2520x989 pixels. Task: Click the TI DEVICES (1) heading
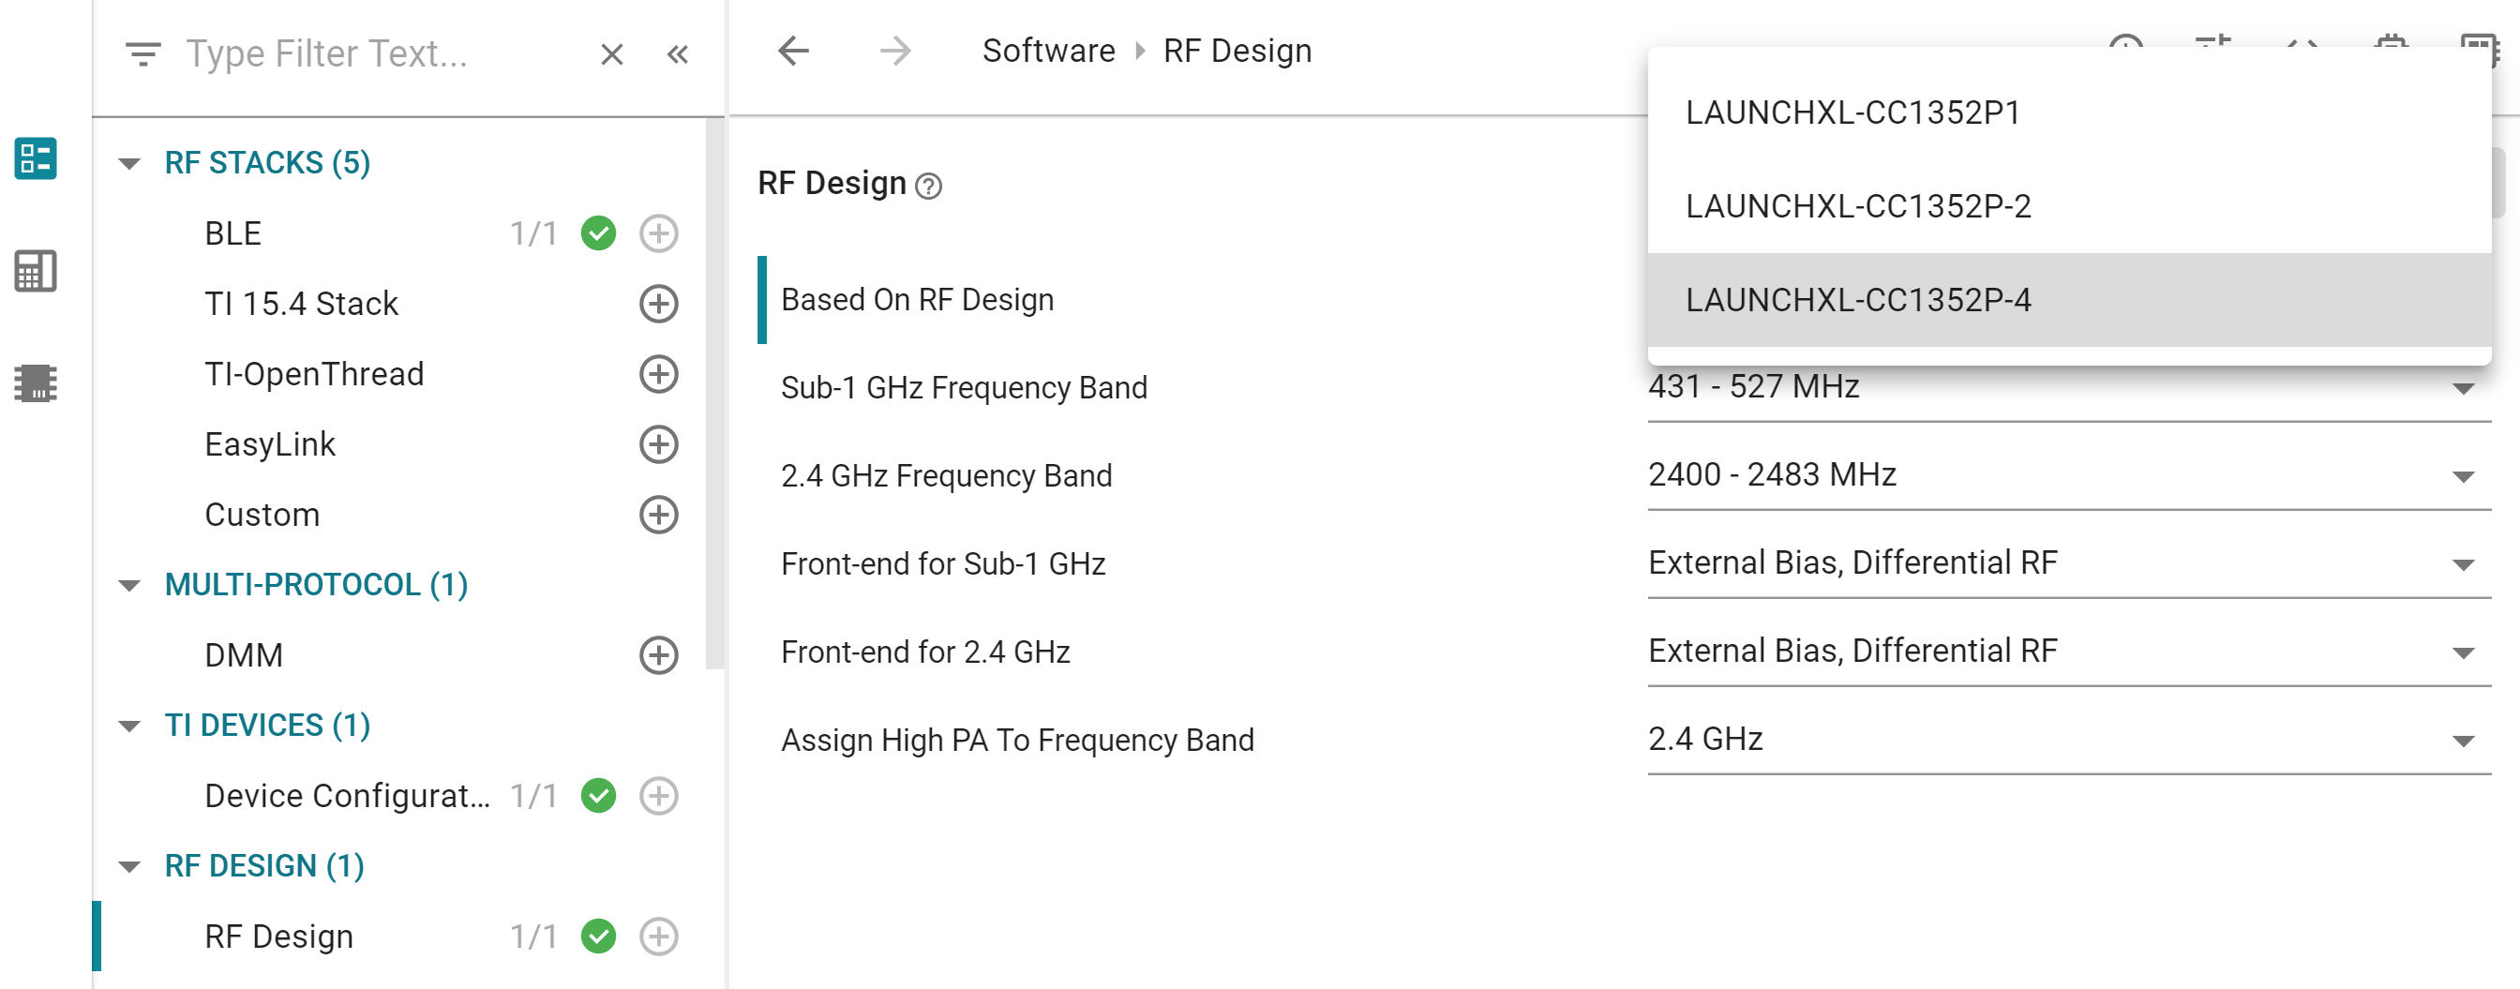tap(267, 727)
